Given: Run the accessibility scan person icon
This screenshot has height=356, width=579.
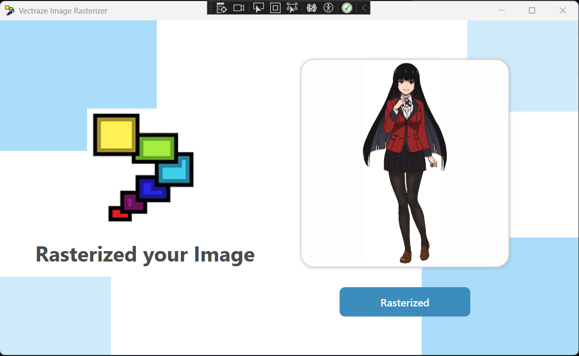Looking at the screenshot, I should coord(328,8).
